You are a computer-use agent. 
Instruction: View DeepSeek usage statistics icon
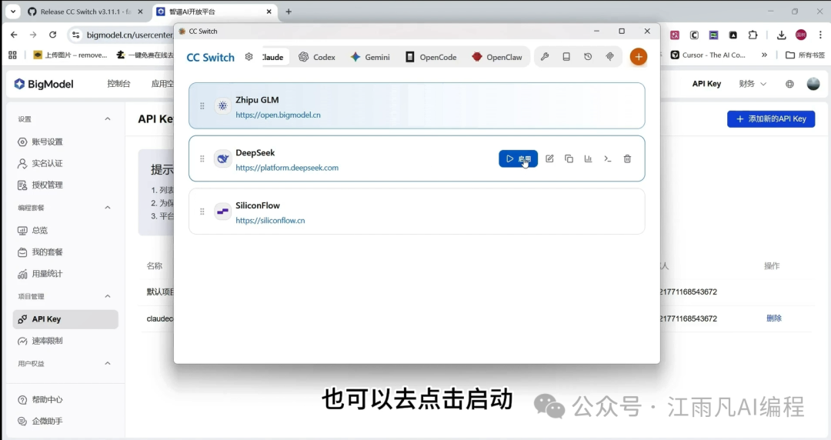point(589,158)
